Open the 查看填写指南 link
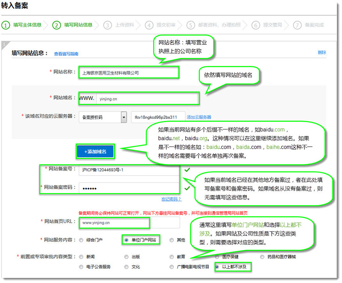This screenshot has width=342, height=283. (x=66, y=54)
